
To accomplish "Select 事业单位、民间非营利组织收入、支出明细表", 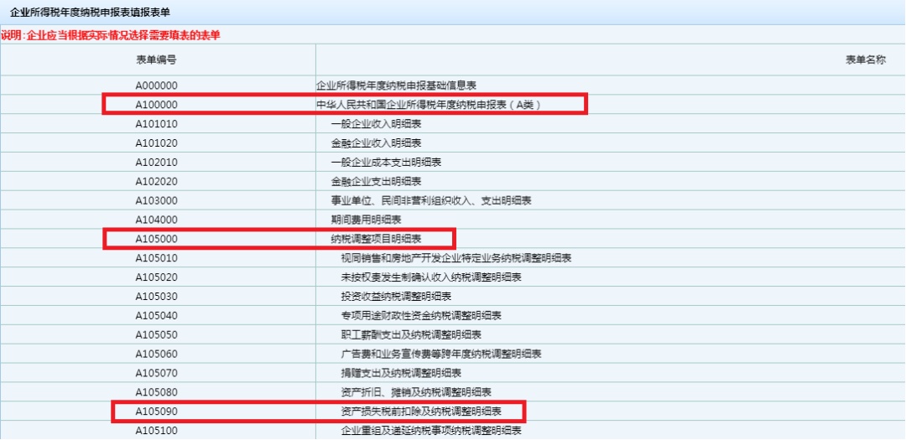I will click(431, 200).
